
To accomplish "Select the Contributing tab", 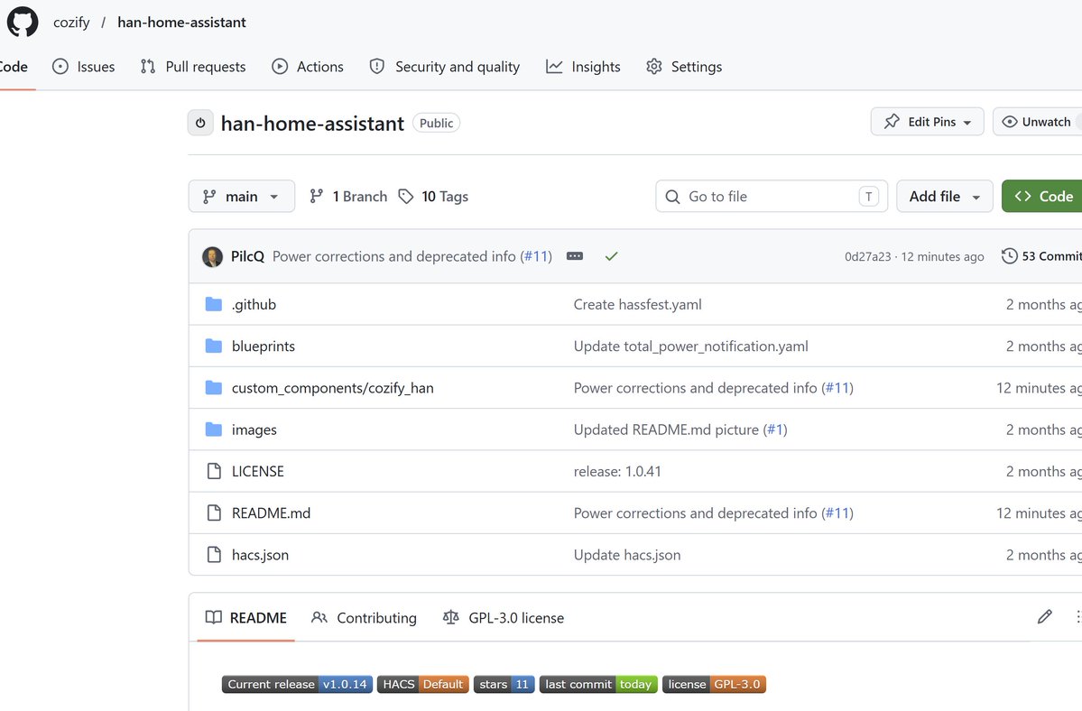I will point(364,618).
